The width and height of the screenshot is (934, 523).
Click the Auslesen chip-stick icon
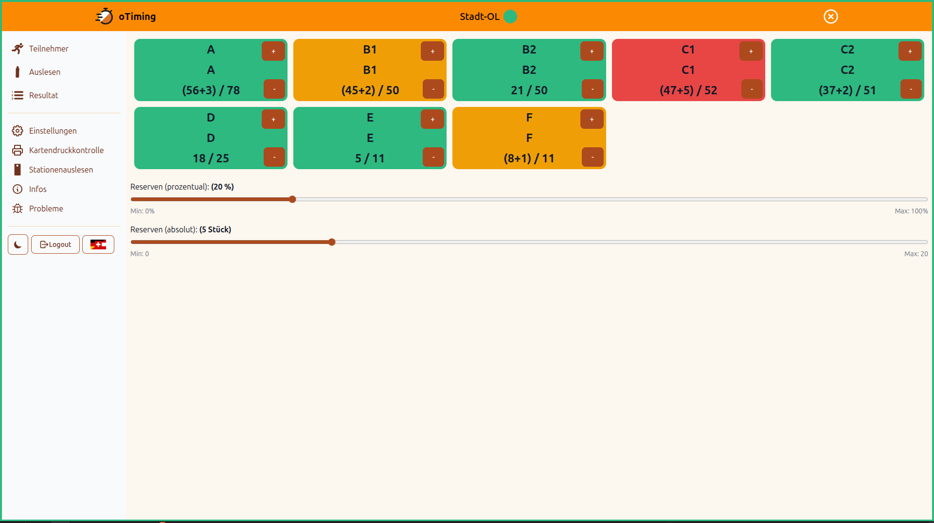tap(18, 72)
